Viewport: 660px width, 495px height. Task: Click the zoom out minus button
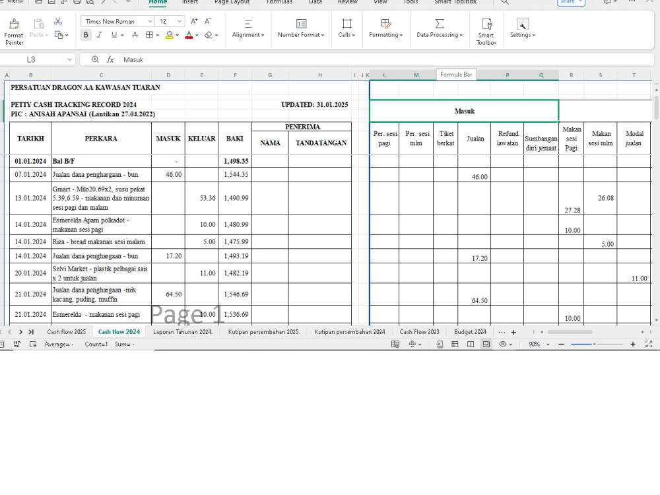point(561,345)
